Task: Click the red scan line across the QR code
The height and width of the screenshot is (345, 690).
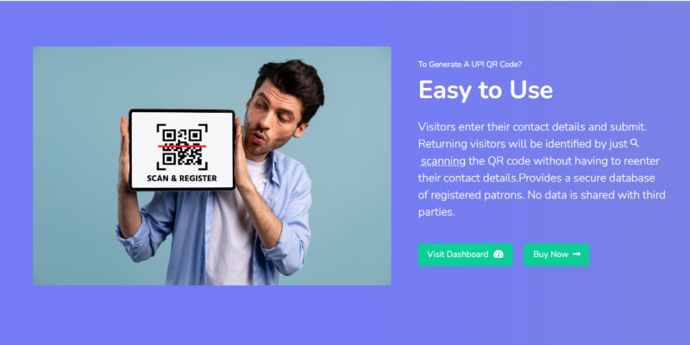Action: pyautogui.click(x=182, y=145)
